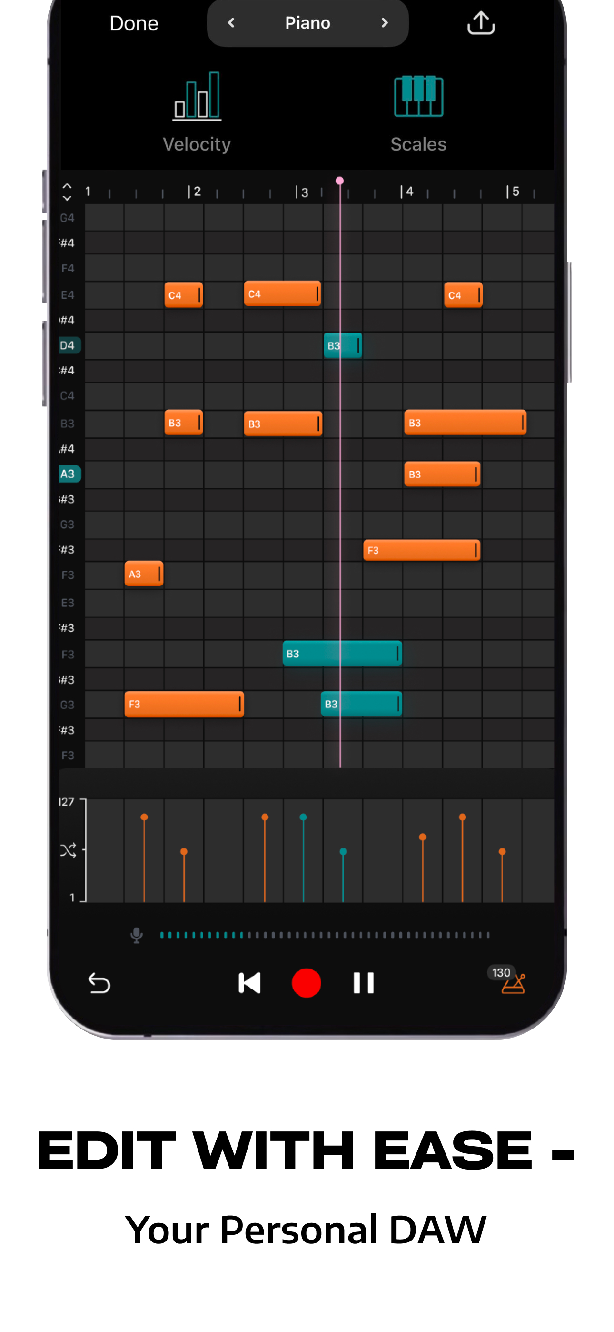Select the long orange F3 note on G3 row
This screenshot has width=614, height=1332.
pos(185,704)
